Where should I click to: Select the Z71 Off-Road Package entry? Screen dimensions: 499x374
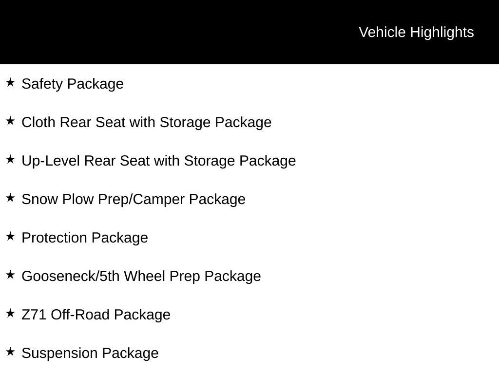tap(96, 315)
